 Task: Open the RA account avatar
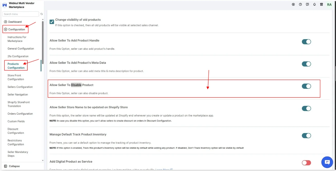(x=329, y=5)
